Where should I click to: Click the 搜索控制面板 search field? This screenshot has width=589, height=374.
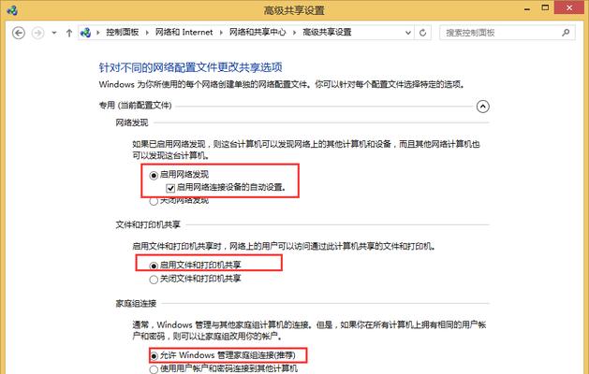click(507, 33)
